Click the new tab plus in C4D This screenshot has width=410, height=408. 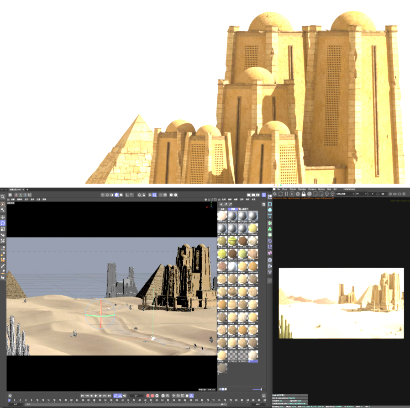pyautogui.click(x=27, y=190)
